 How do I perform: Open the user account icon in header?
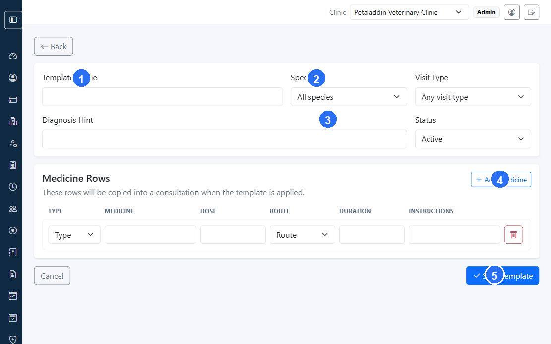click(512, 12)
